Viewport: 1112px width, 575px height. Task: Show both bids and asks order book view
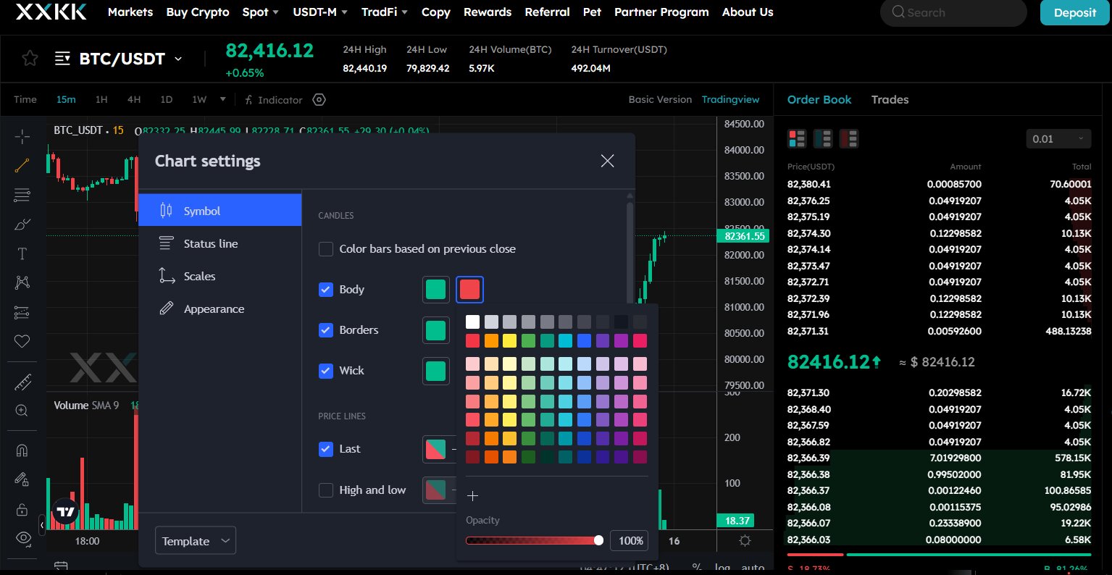[x=797, y=138]
